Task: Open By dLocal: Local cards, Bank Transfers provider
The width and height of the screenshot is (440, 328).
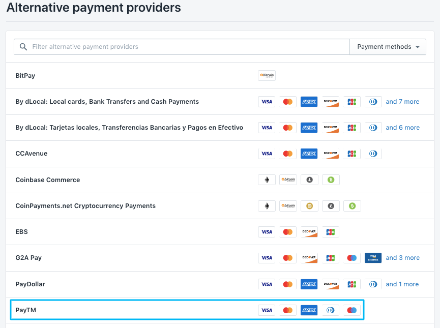Action: coord(220,102)
